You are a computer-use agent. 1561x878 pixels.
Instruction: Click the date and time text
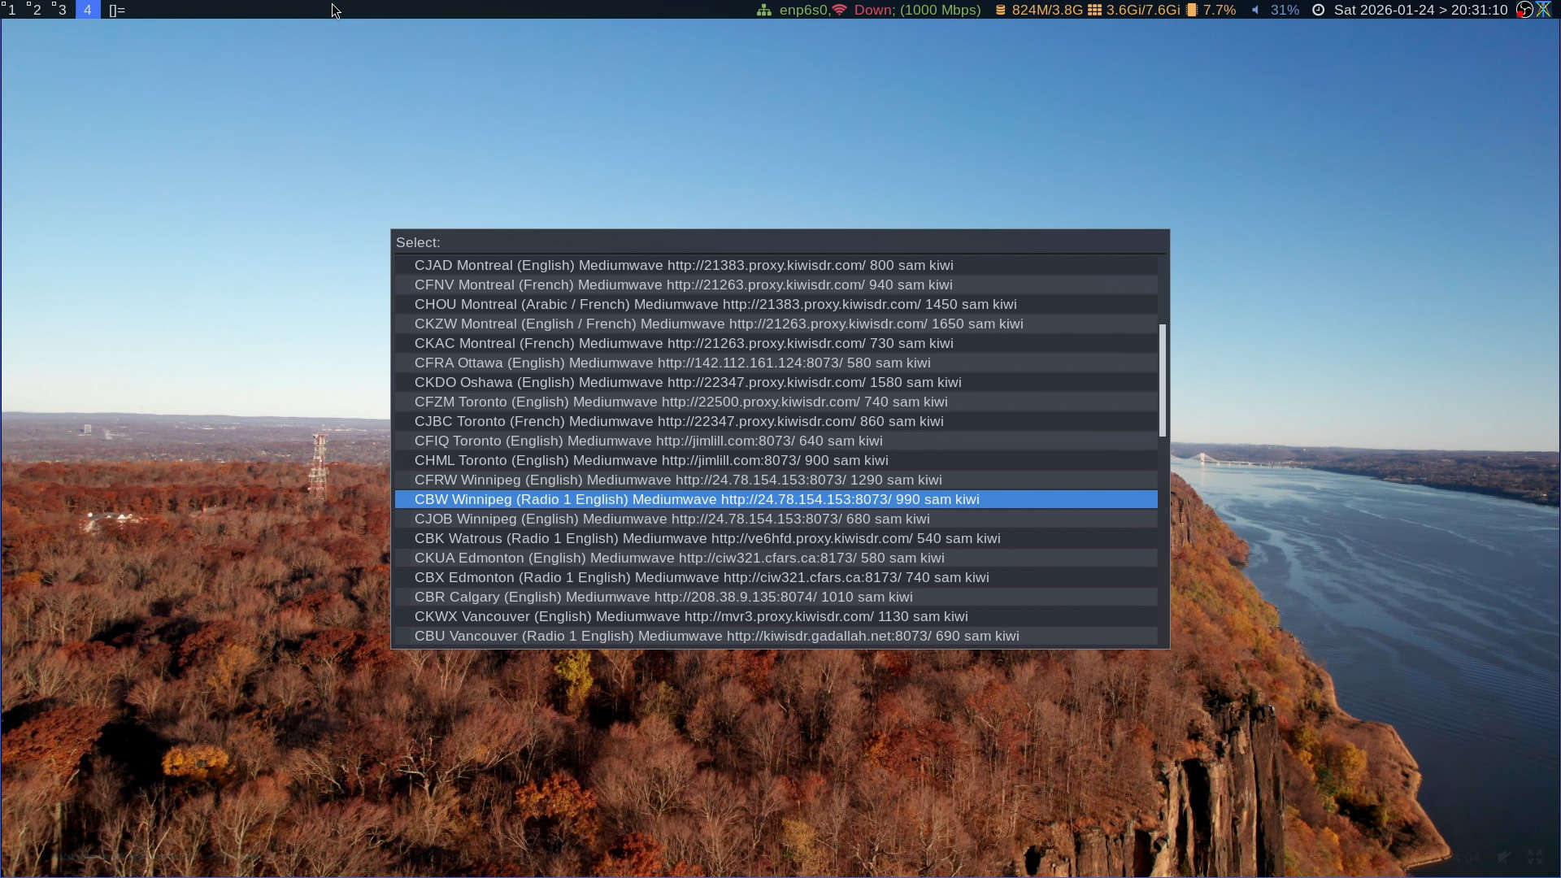[1421, 10]
